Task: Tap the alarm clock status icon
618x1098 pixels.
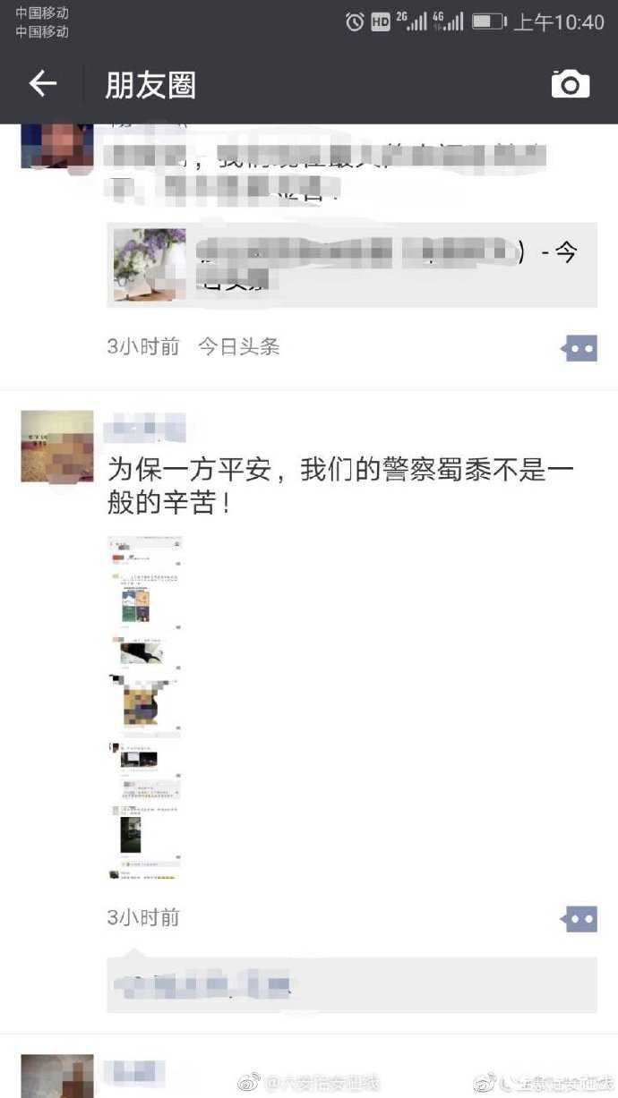Action: point(356,22)
